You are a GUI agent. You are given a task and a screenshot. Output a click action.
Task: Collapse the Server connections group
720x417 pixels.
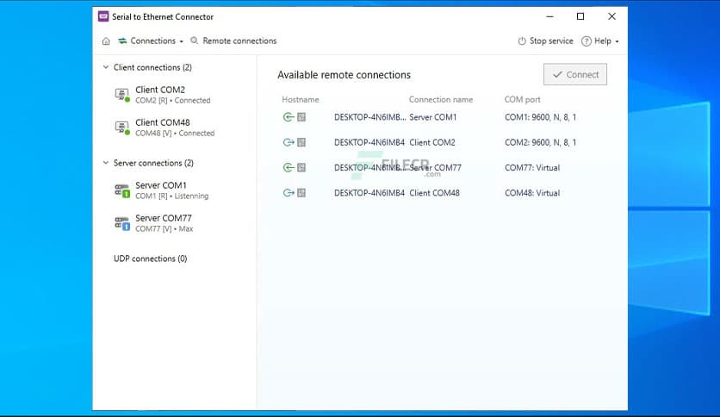[x=106, y=163]
